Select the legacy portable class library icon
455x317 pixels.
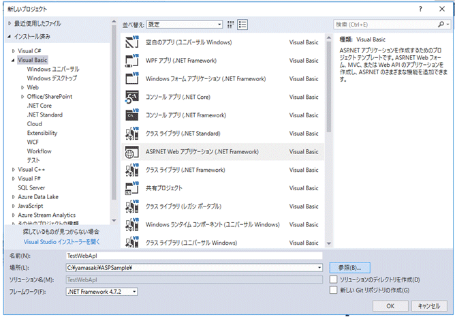[131, 207]
